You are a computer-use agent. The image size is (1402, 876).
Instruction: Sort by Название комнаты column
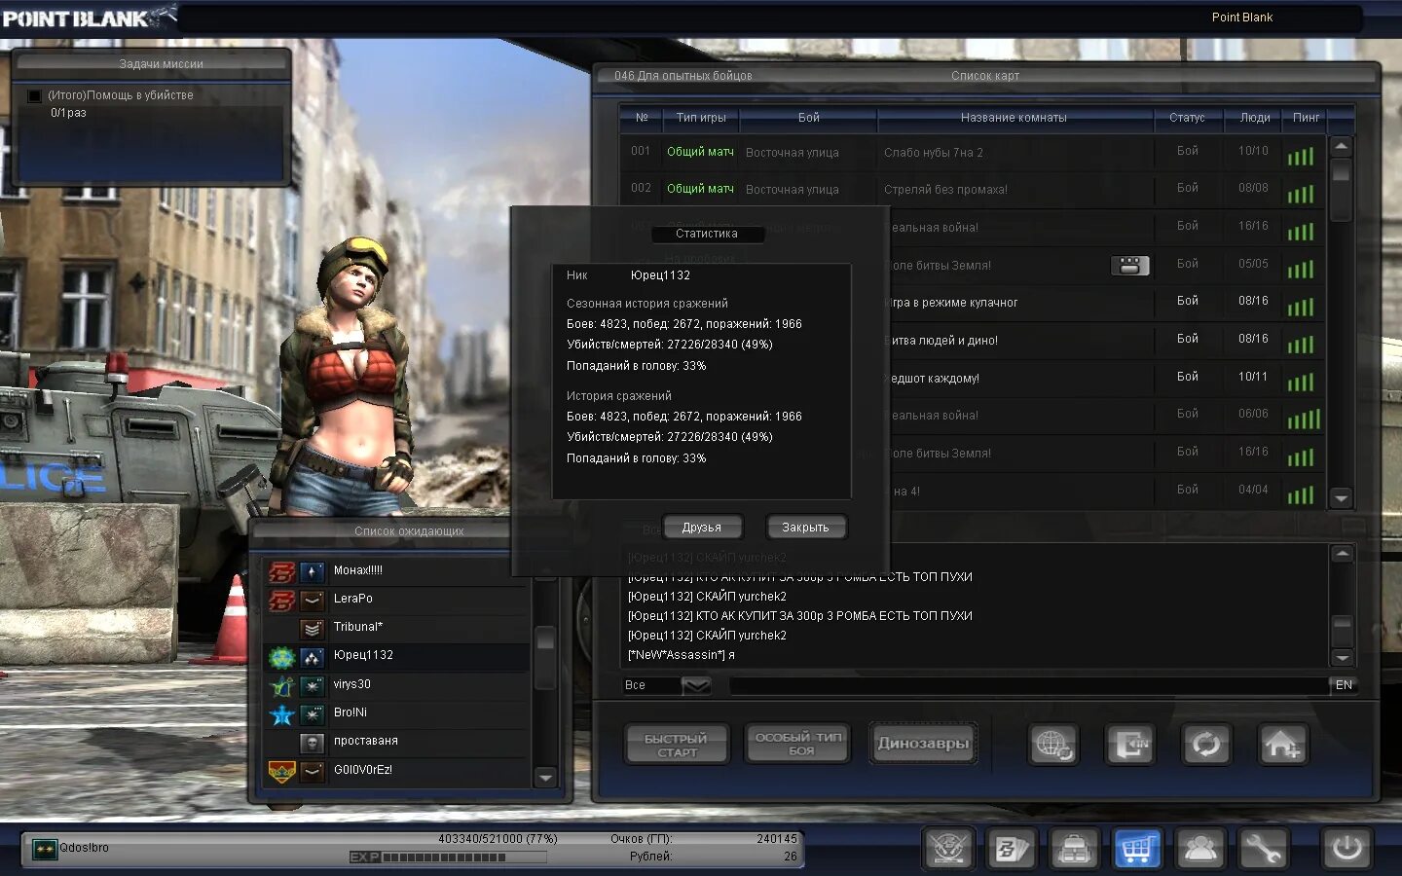[x=1014, y=118]
